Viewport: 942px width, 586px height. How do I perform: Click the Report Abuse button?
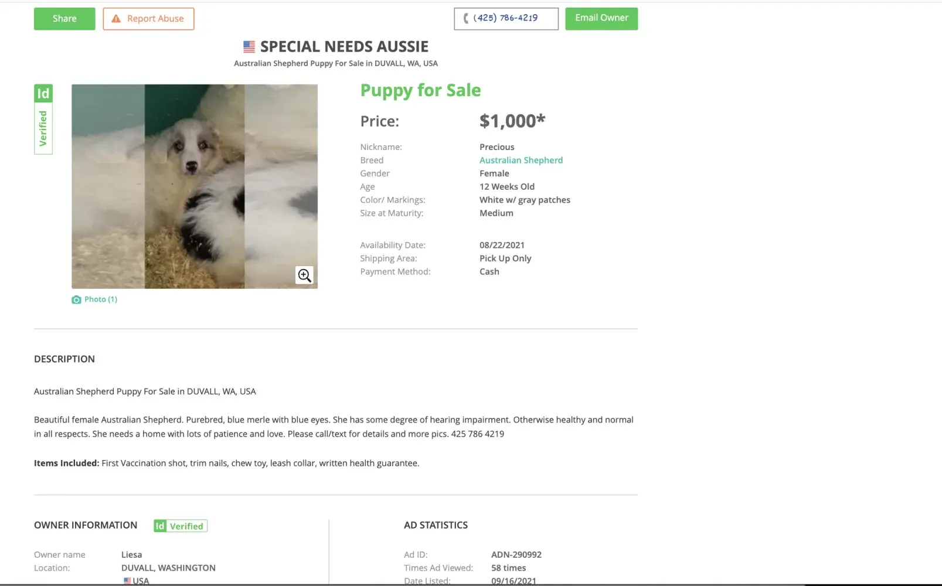(x=148, y=19)
